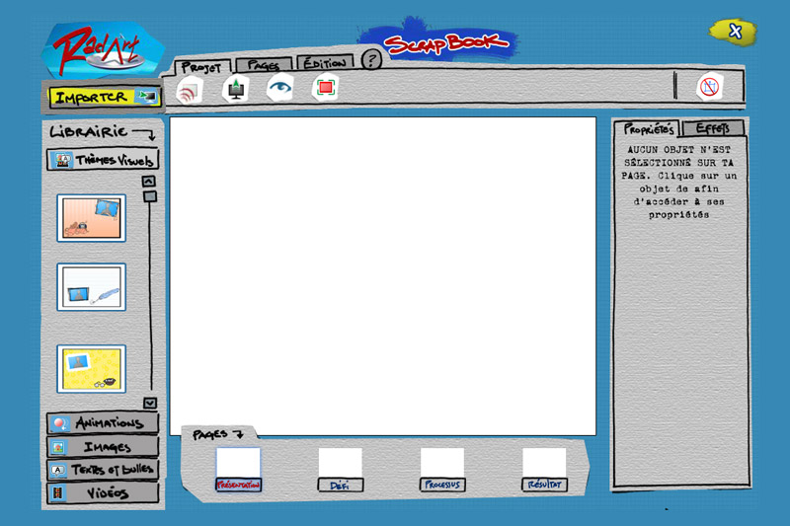Click the white page canvas
Image resolution: width=790 pixels, height=526 pixels.
[383, 276]
